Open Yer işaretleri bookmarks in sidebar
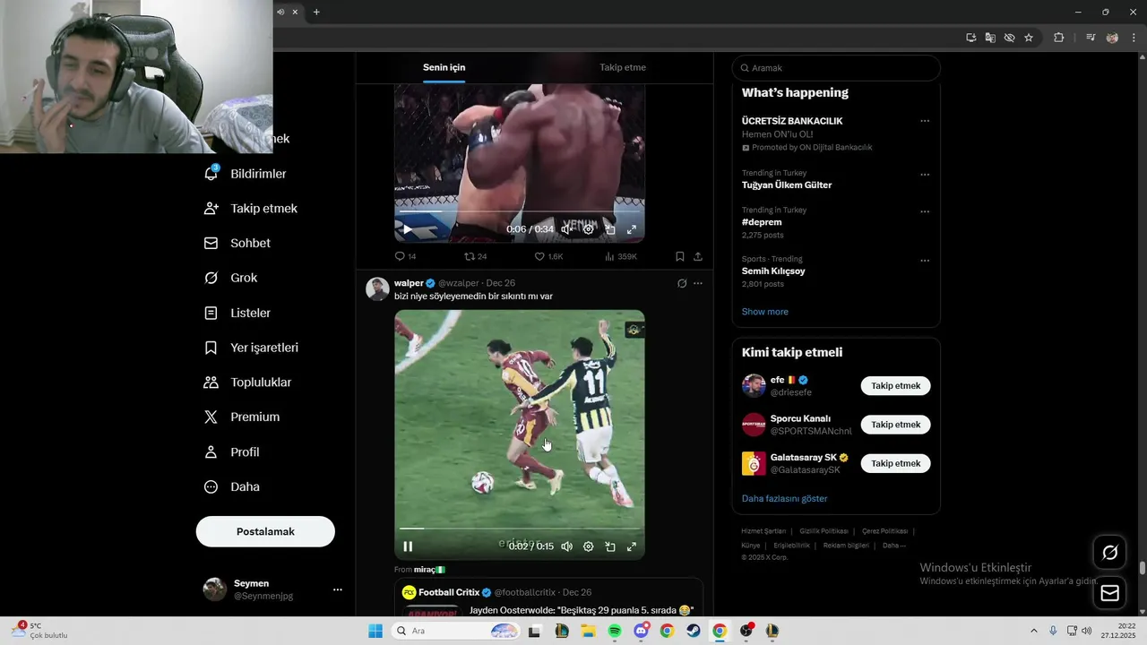 [251, 348]
